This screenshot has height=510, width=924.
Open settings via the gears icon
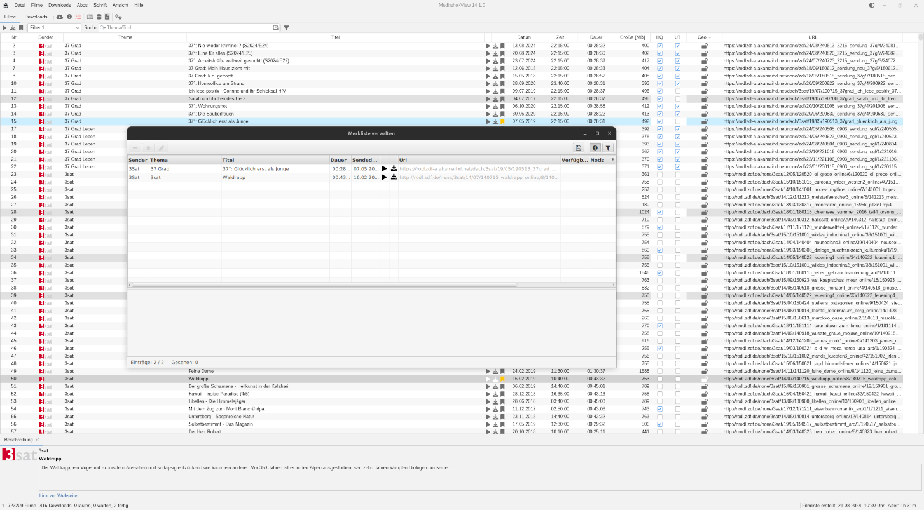(x=118, y=17)
